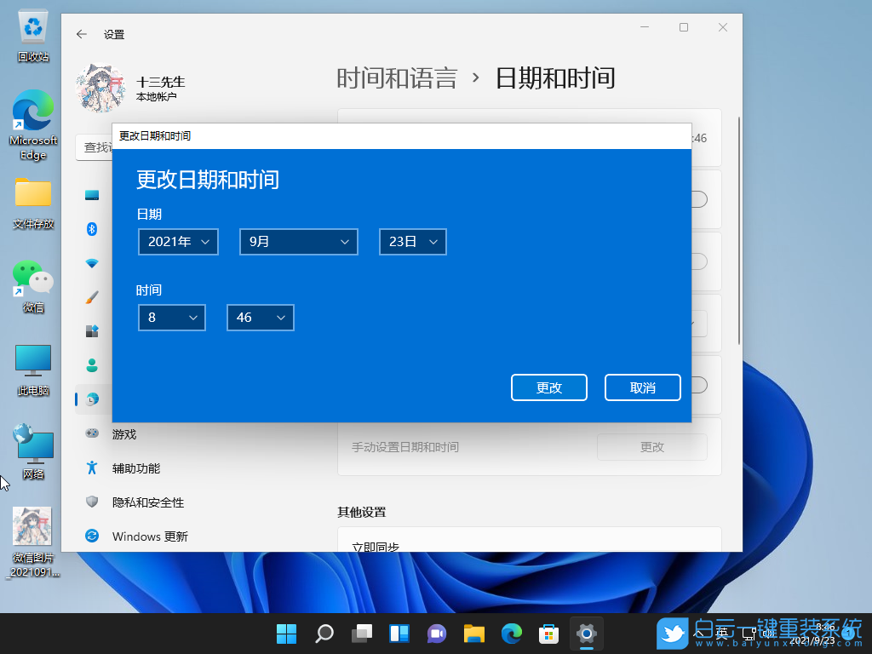Select the network Wi-Fi sidebar icon
Screen dimensions: 872x654
coord(91,263)
